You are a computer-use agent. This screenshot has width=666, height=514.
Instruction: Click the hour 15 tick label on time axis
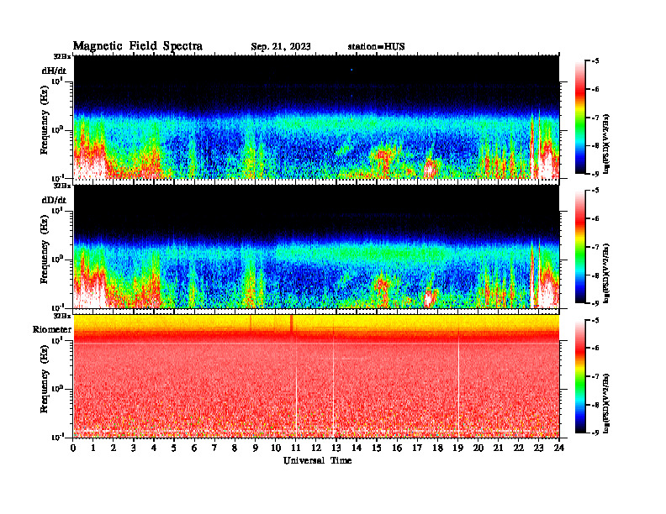[377, 448]
